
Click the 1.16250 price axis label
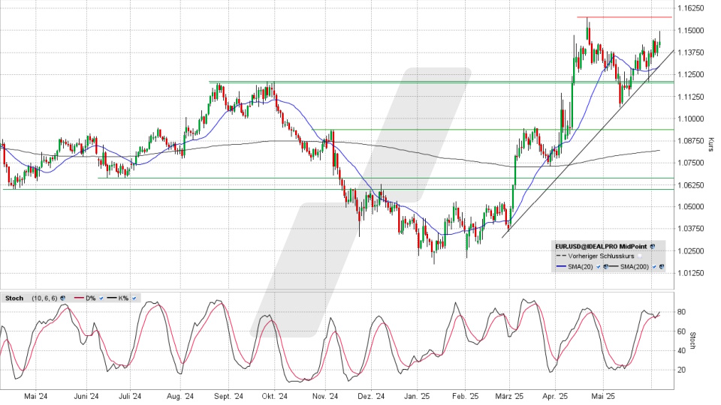pos(692,8)
